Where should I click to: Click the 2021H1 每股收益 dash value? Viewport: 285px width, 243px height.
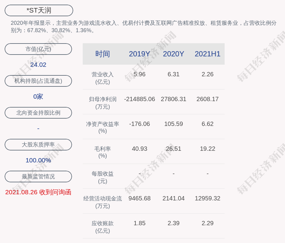pyautogui.click(x=207, y=173)
